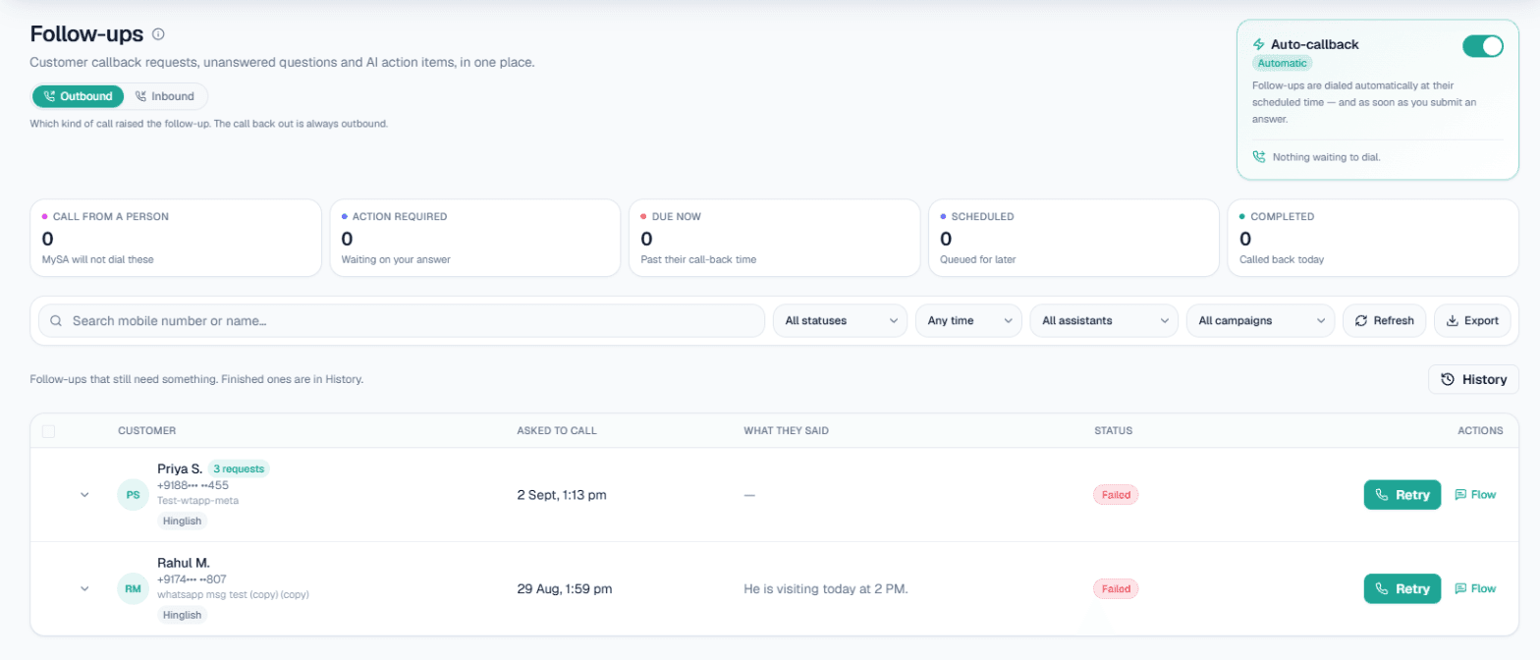Click the Rahul M. customer name

coord(184,563)
